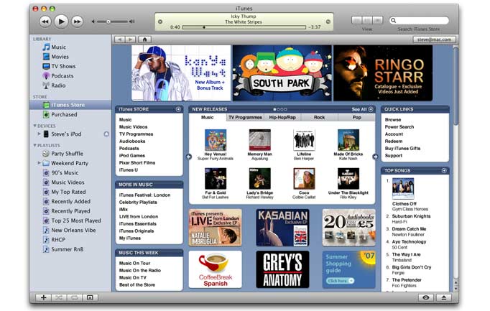Open the Hey Venus! album cover
The image size is (490, 311).
coord(216,140)
